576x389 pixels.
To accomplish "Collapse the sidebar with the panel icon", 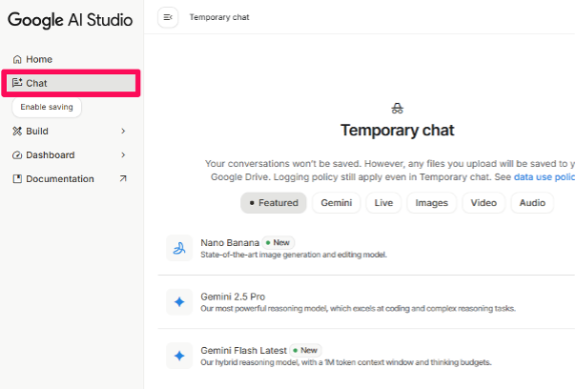I will 168,17.
